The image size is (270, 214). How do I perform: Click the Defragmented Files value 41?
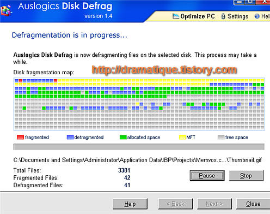127,185
